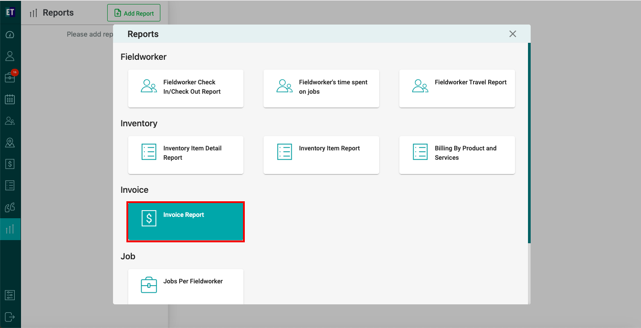Open the invoices dollar icon in the sidebar
The image size is (641, 328).
10,164
